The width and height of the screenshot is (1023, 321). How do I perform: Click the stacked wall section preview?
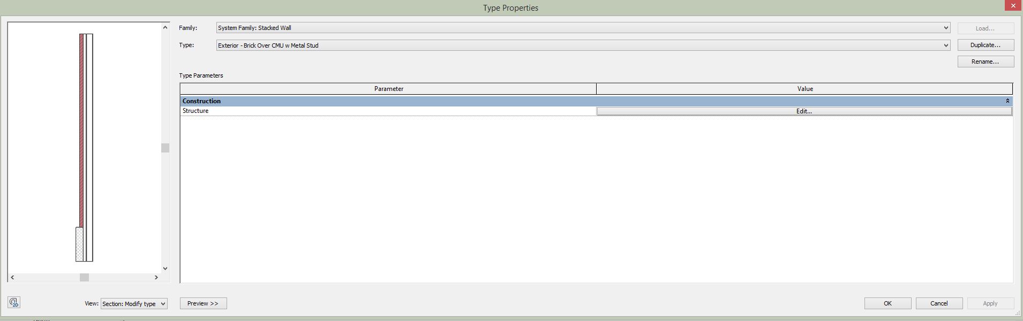point(85,148)
